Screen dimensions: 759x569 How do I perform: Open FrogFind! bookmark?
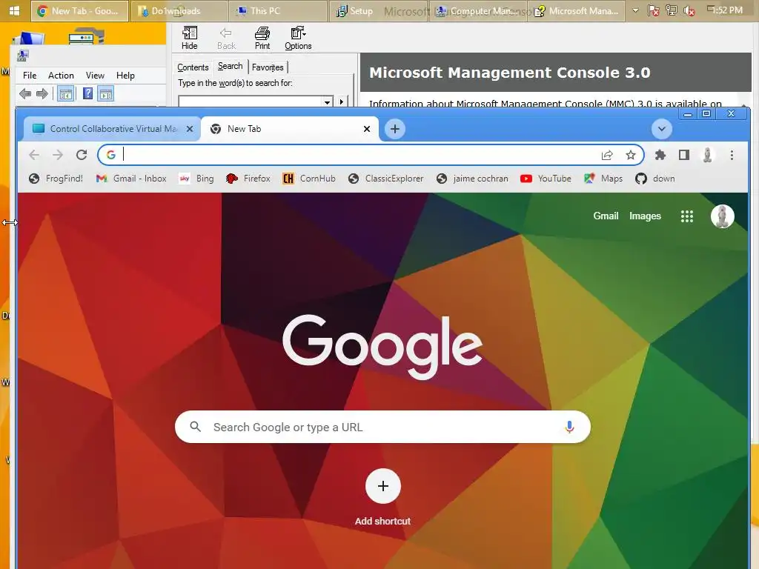pos(56,179)
